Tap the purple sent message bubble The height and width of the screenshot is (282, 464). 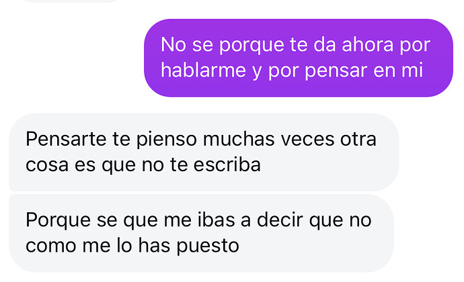[x=299, y=58]
